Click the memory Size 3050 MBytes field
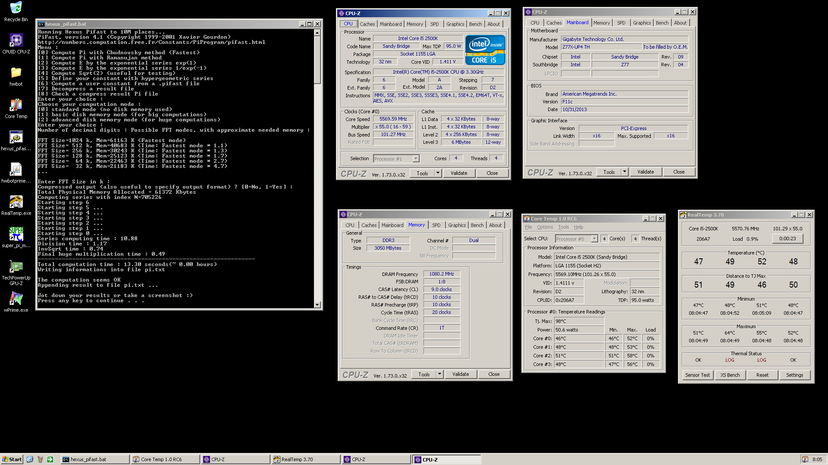The image size is (828, 465). point(388,248)
